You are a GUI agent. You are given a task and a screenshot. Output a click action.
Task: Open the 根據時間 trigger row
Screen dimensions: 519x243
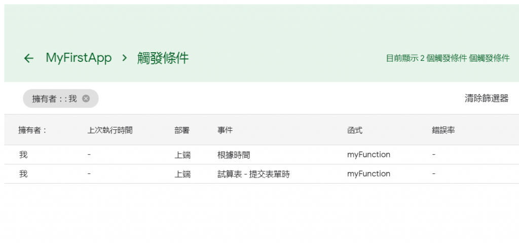tap(262, 155)
